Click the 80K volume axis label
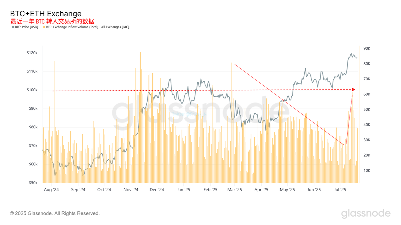 click(367, 64)
